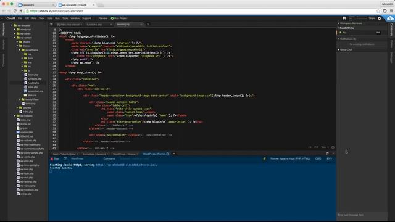Open footer.php in the file tree
This screenshot has width=395, height=222.
[33, 75]
